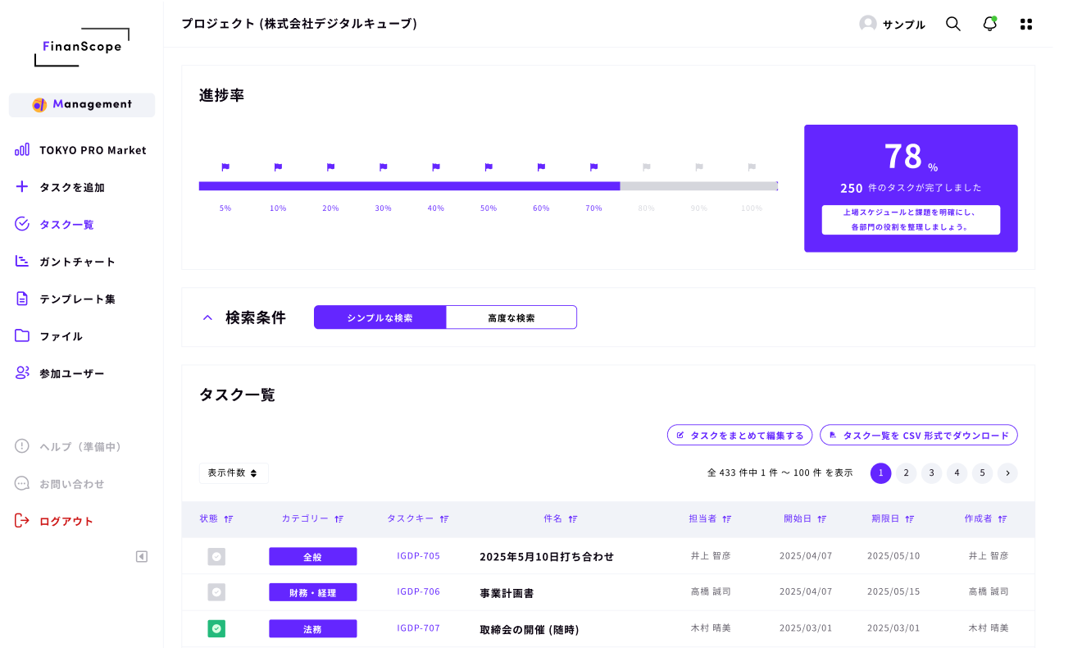This screenshot has height=648, width=1082.
Task: Click the ヘルプ exclamation icon
Action: (x=22, y=446)
